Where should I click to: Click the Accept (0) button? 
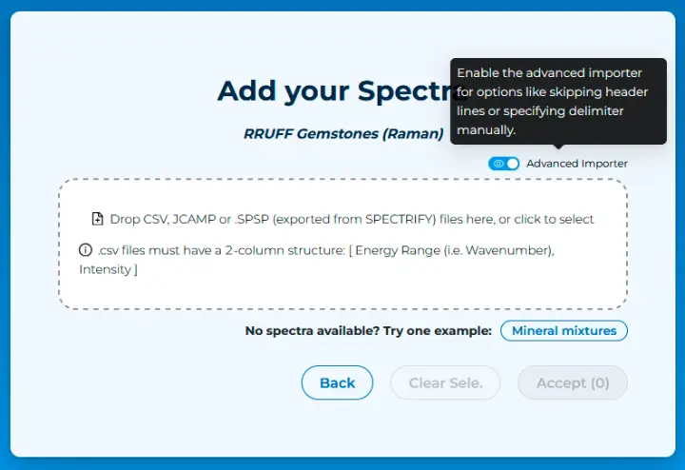[x=573, y=382]
